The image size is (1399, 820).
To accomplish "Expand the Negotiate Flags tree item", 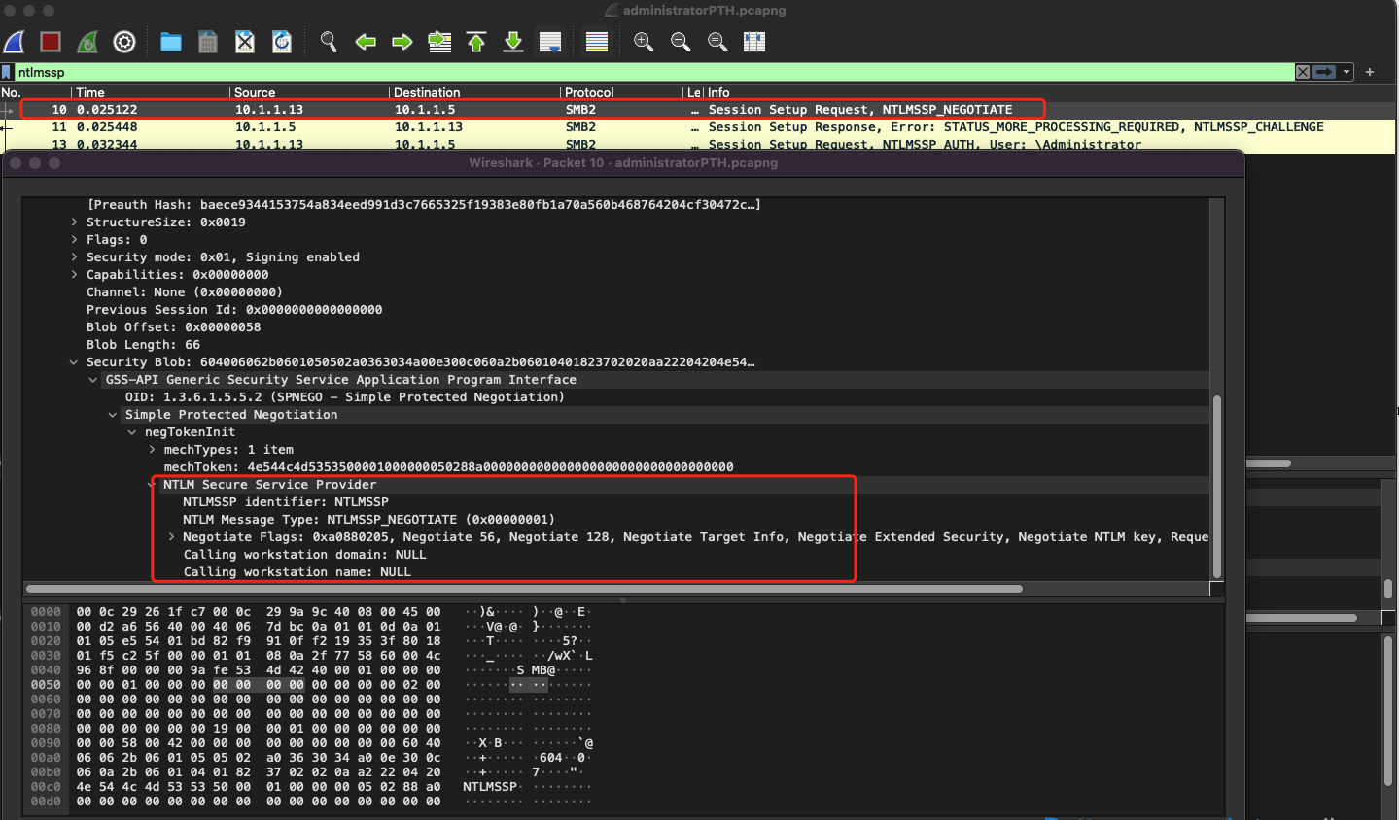I will [171, 537].
